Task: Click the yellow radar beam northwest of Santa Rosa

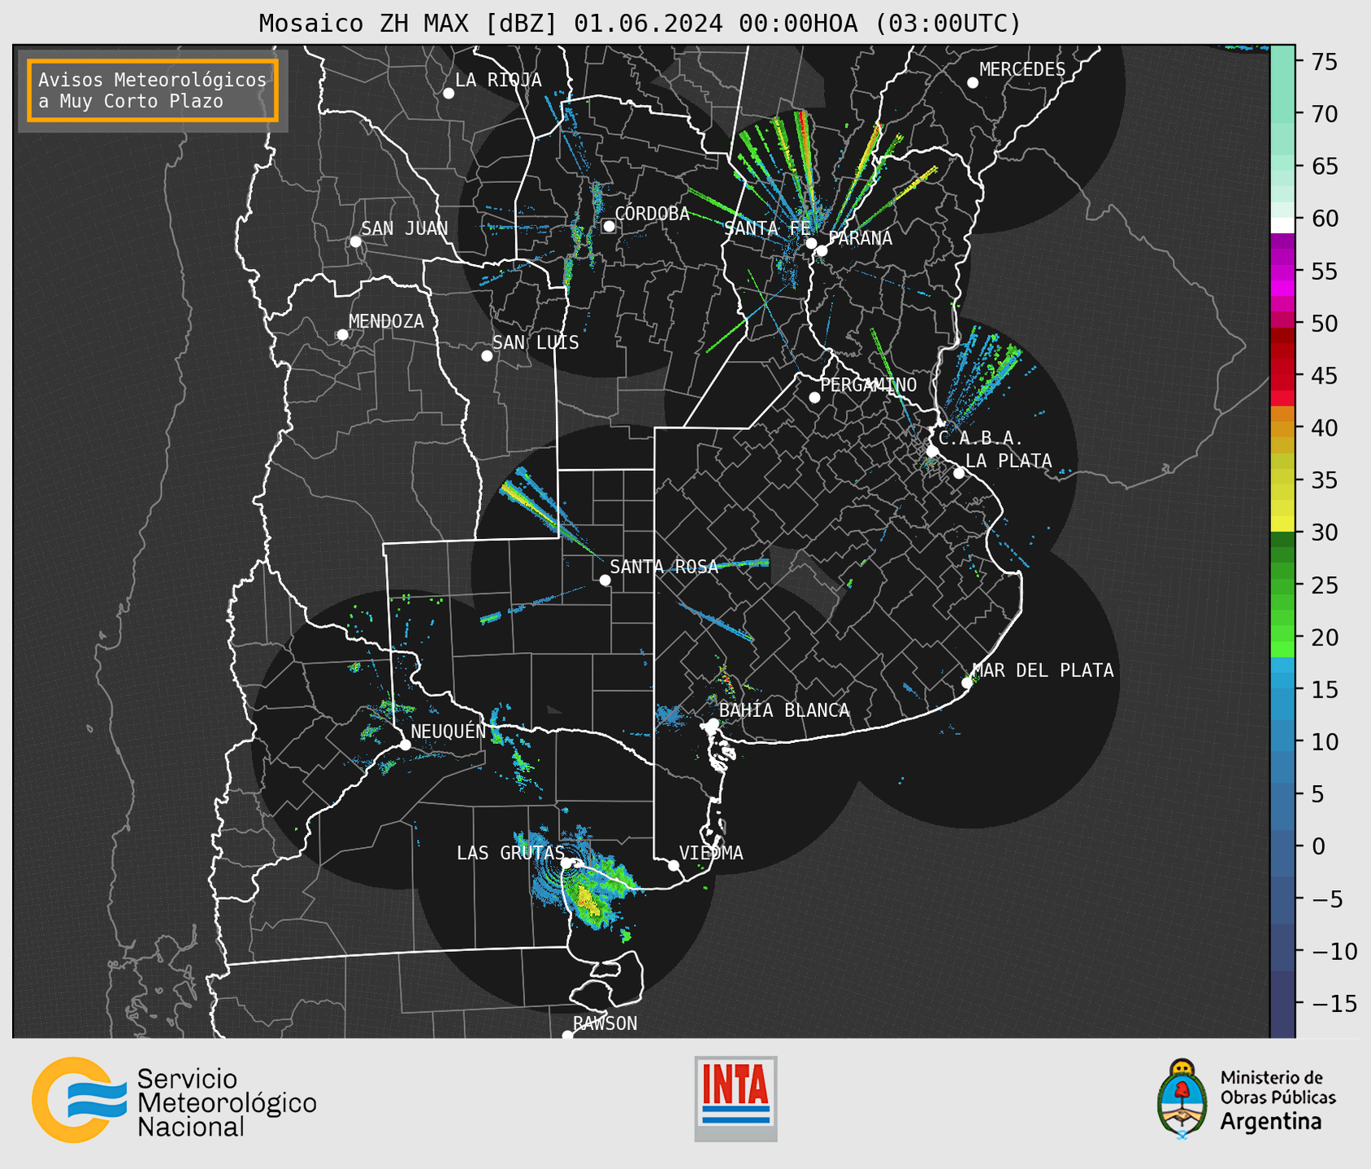Action: 531,507
